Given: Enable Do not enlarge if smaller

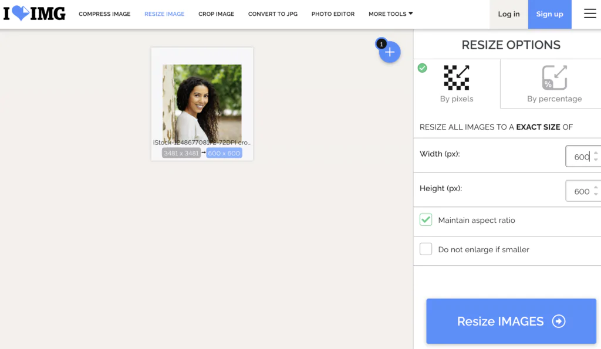Looking at the screenshot, I should tap(426, 249).
